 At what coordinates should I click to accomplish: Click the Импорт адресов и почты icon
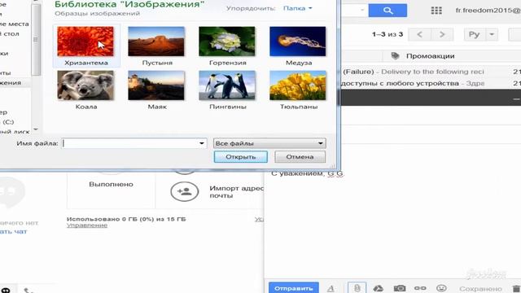pos(185,191)
